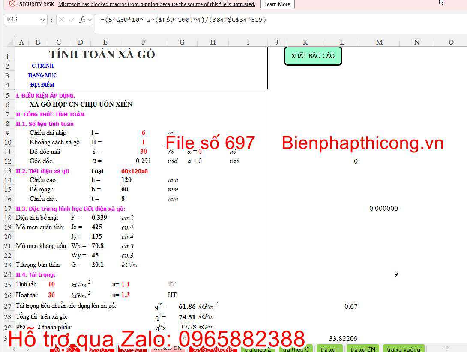The image size is (467, 352).
Task: Click the Insert Function (fx) icon
Action: click(82, 20)
